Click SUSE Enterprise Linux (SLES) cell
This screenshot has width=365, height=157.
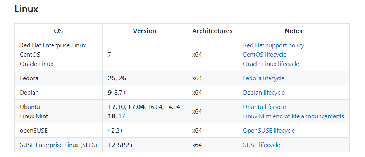tap(59, 145)
